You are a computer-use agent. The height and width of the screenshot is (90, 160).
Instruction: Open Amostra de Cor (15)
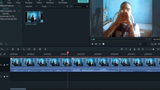pos(7,16)
